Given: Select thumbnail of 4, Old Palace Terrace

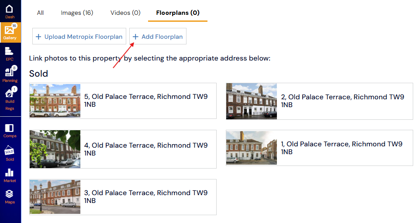Looking at the screenshot, I should click(x=55, y=149).
